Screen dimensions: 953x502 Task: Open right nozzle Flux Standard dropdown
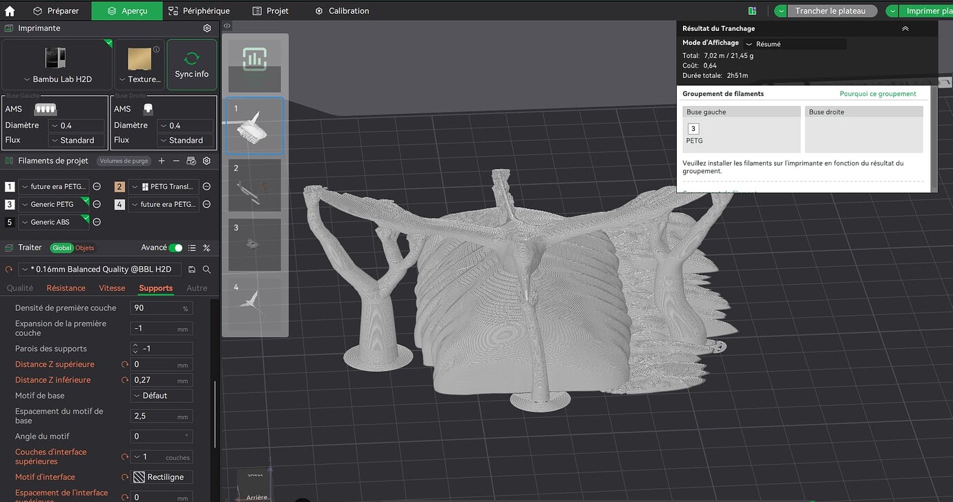click(185, 140)
